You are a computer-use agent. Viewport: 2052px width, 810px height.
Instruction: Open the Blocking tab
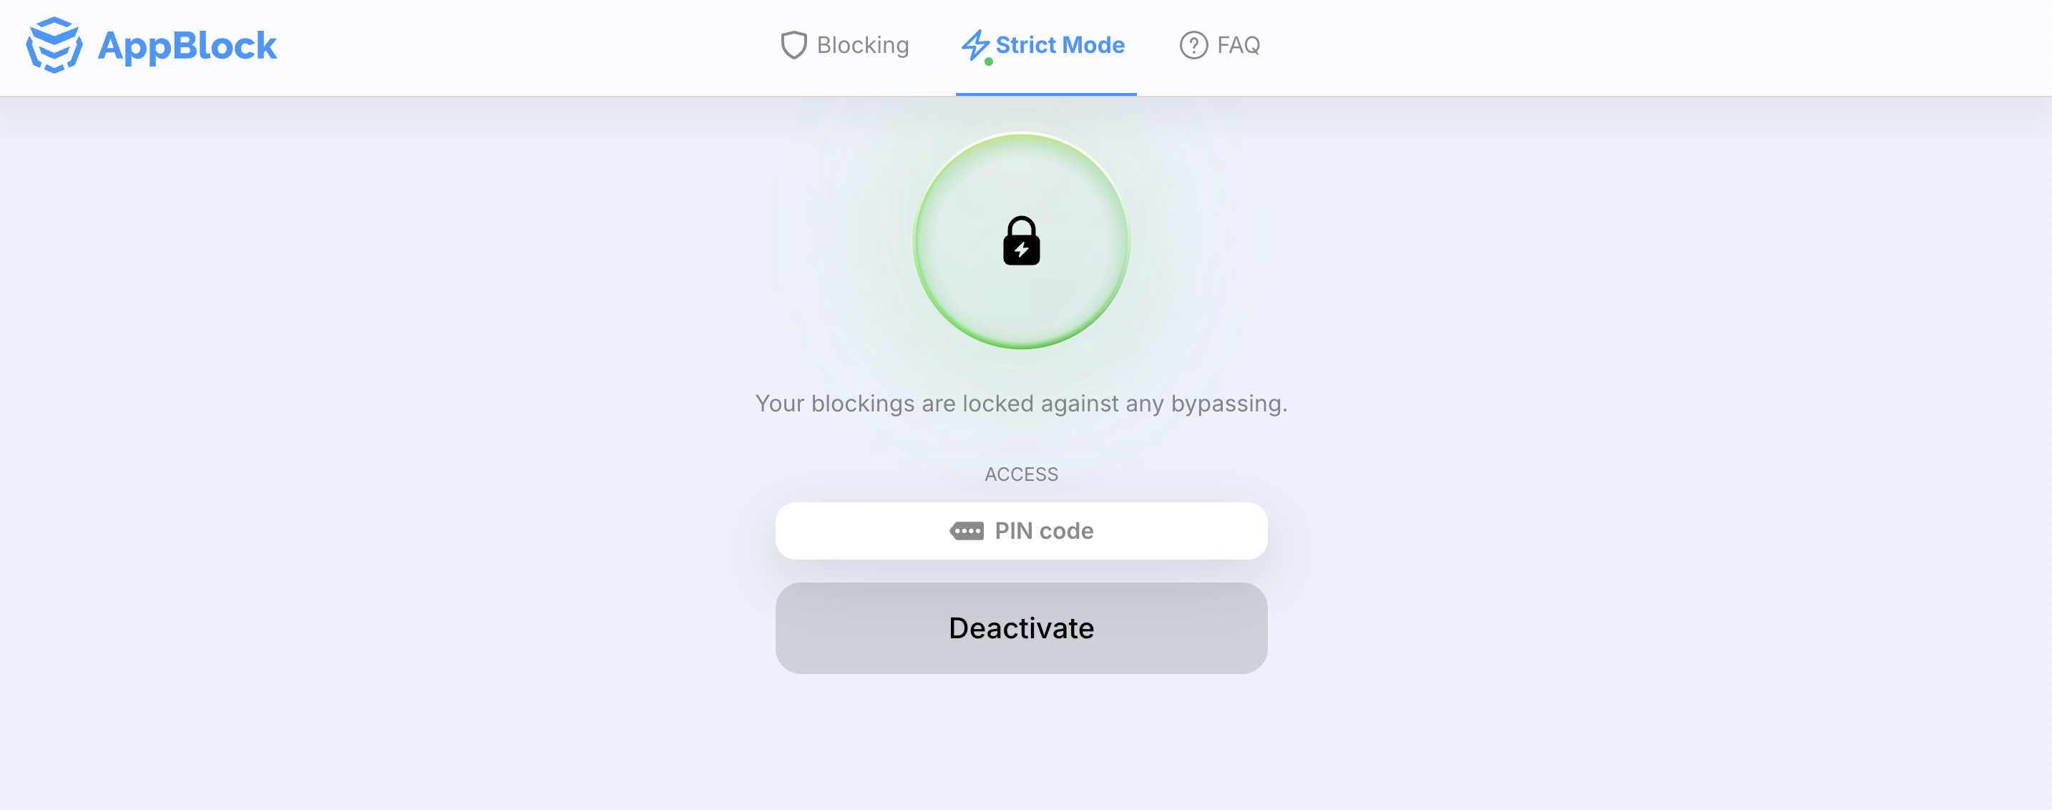click(x=862, y=45)
